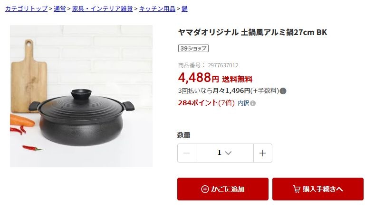Click the plus-circle icon on かごに追加
Viewport: 375px width, 208px height.
point(205,189)
